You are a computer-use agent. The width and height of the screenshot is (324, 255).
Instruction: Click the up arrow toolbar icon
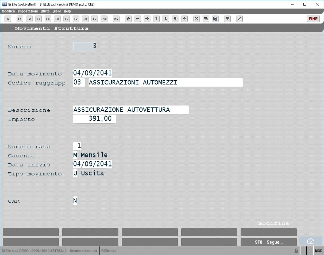(156, 19)
